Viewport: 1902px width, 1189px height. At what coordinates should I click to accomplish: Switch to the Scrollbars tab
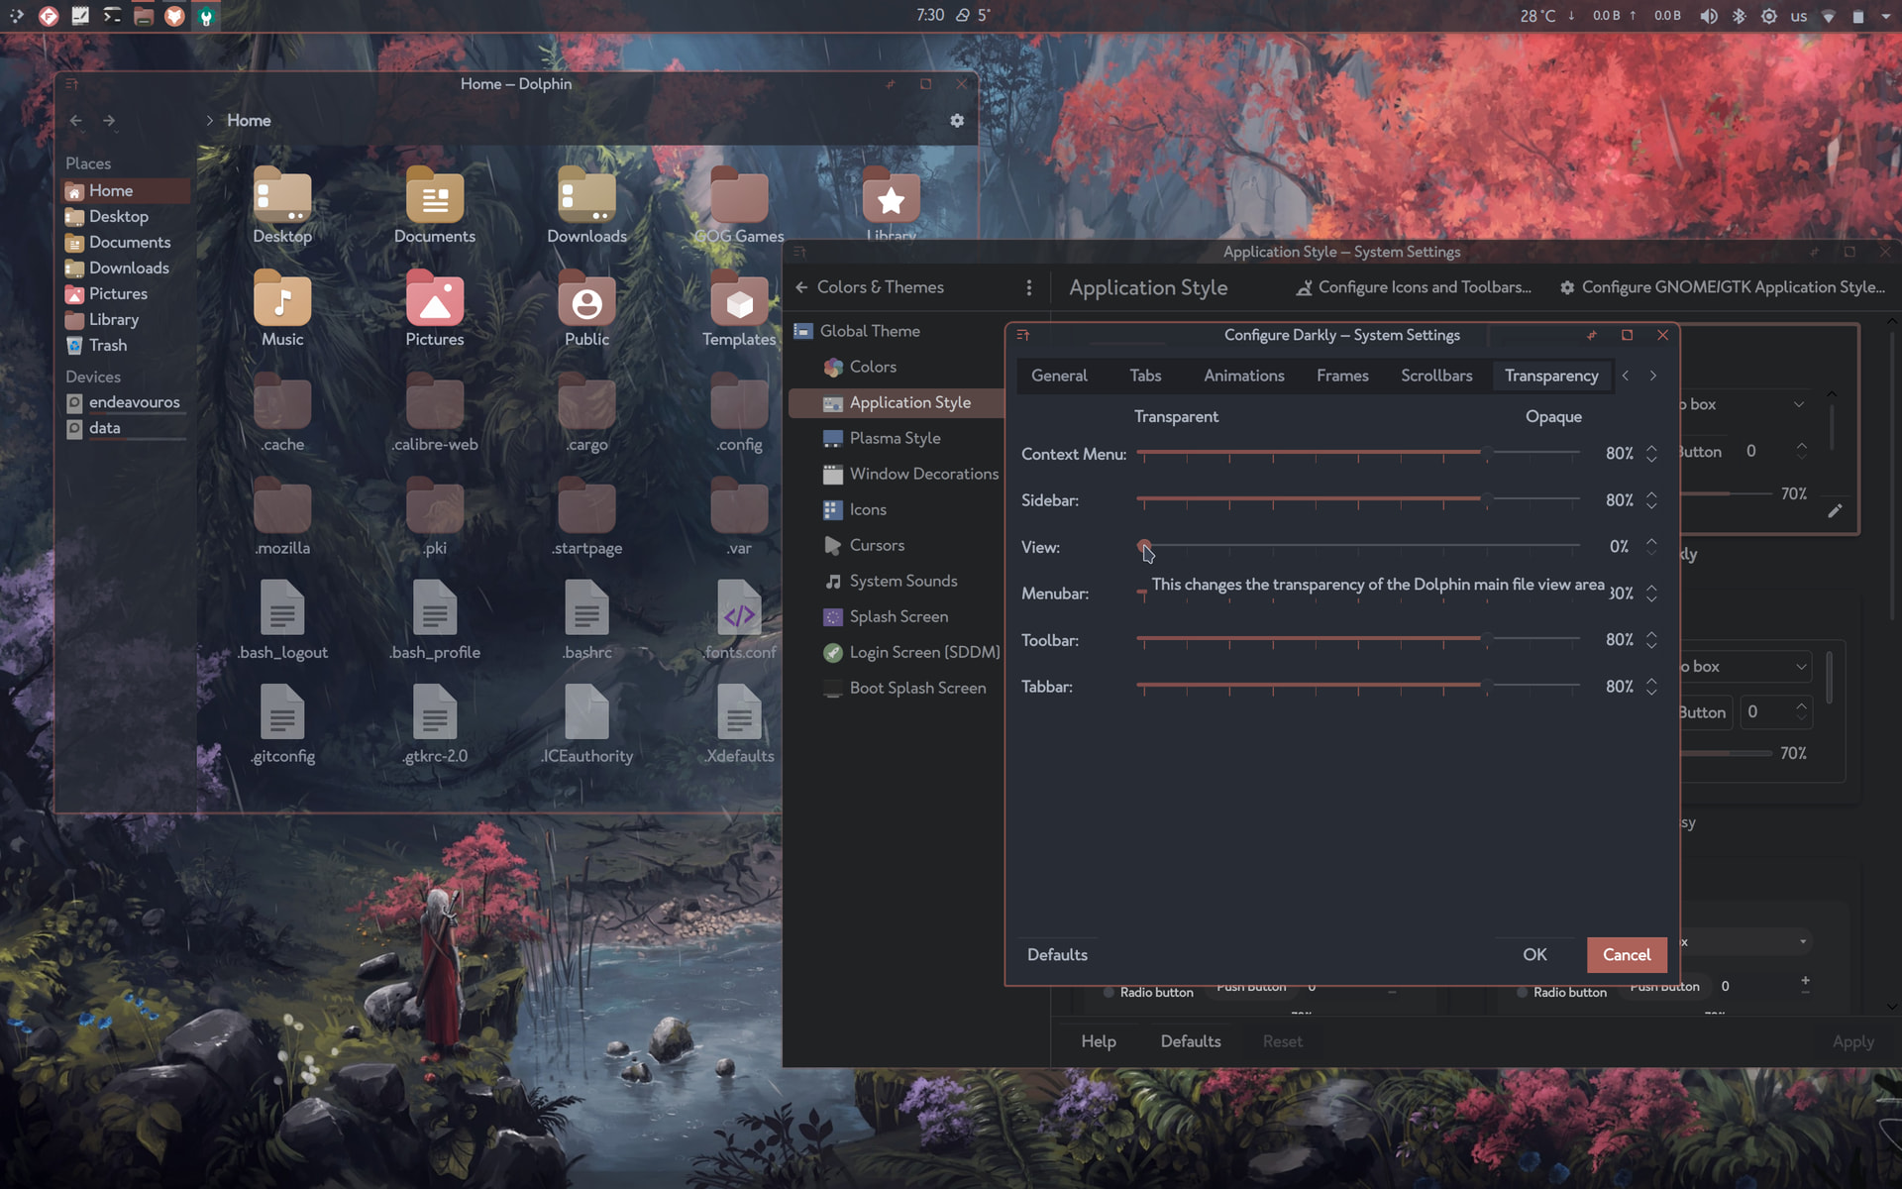pyautogui.click(x=1436, y=376)
